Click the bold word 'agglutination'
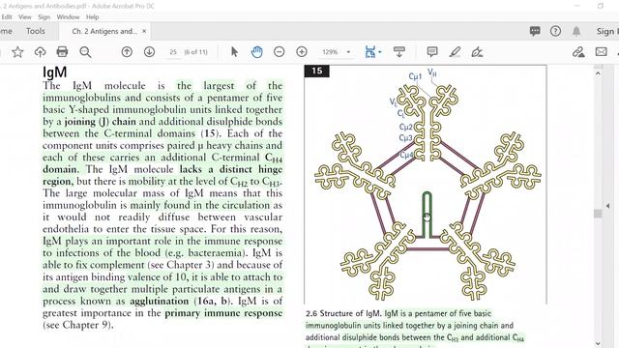 (160, 301)
